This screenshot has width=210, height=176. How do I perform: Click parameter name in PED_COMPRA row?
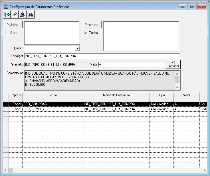116,109
